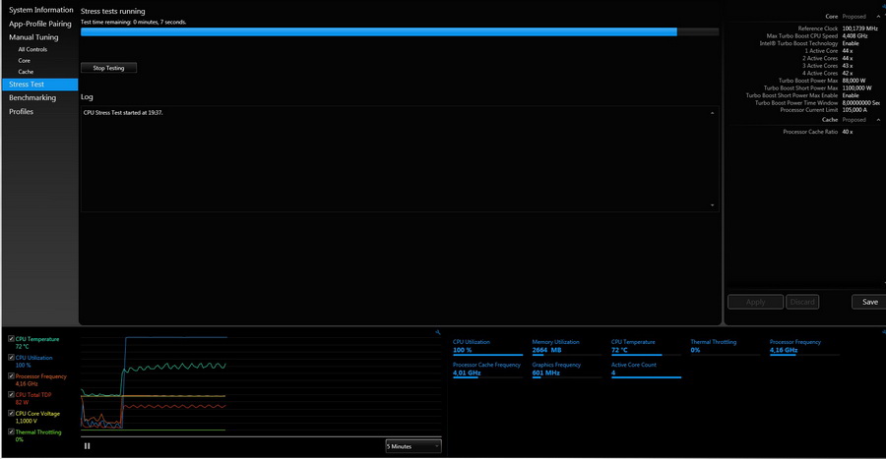Image resolution: width=886 pixels, height=459 pixels.
Task: Click the Thermal Throttling 0% monitor
Action: click(725, 347)
